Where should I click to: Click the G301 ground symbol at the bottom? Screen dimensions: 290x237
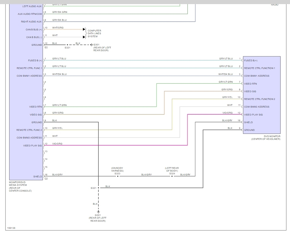[x=98, y=212]
